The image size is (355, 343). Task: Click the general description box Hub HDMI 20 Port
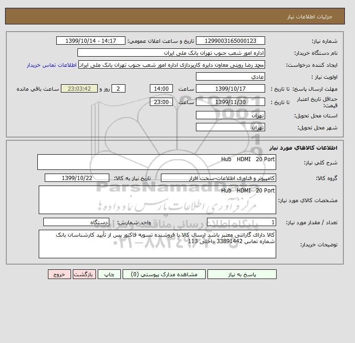[157, 162]
